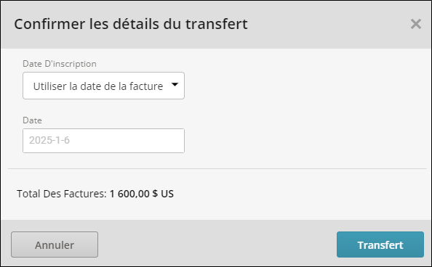The image size is (432, 267).
Task: Click the dropdown caret arrow icon
Action: (175, 84)
